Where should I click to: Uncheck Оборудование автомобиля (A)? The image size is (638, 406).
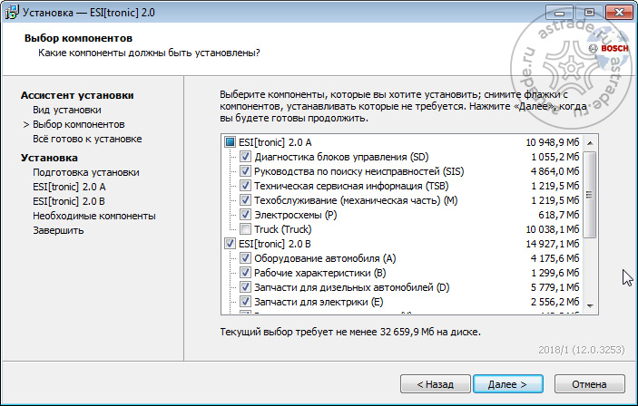click(x=245, y=258)
